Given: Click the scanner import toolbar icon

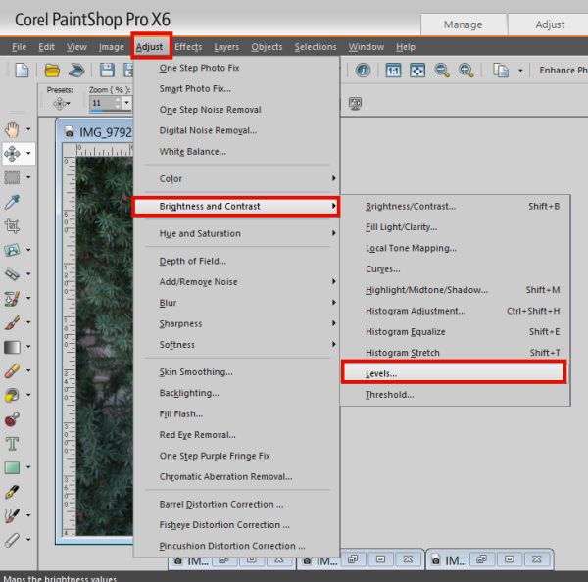Looking at the screenshot, I should (x=76, y=71).
